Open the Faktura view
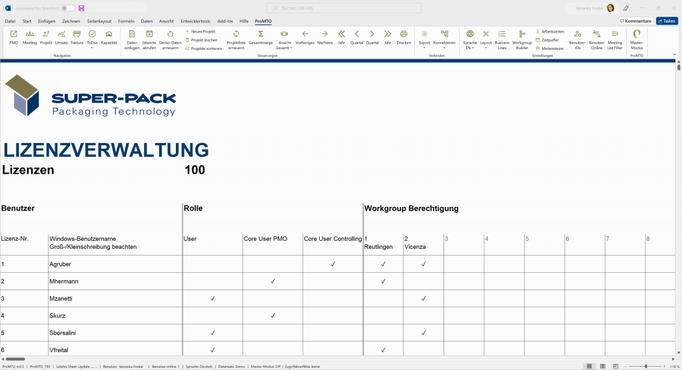 [77, 37]
